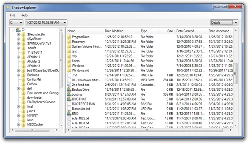Image resolution: width=249 pixels, height=144 pixels.
Task: Click the $Recycle.Bin folder icon in tree
Action: tap(24, 34)
